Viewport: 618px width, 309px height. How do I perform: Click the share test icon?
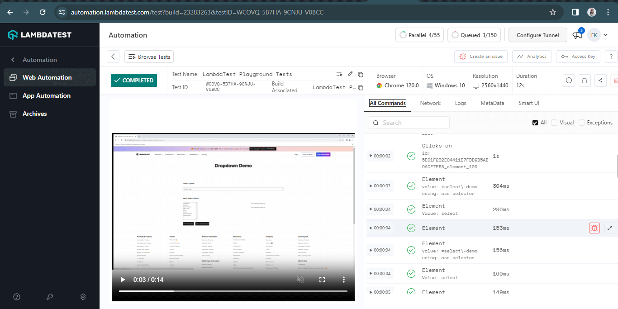pos(600,81)
